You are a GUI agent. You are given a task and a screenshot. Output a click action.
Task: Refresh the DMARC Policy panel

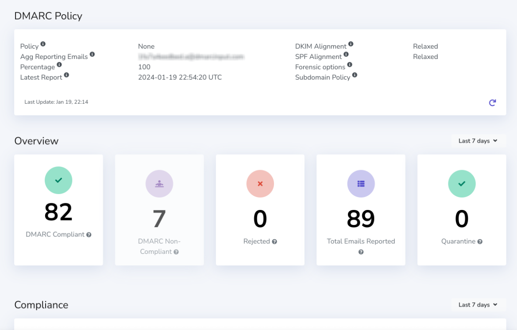pos(492,102)
